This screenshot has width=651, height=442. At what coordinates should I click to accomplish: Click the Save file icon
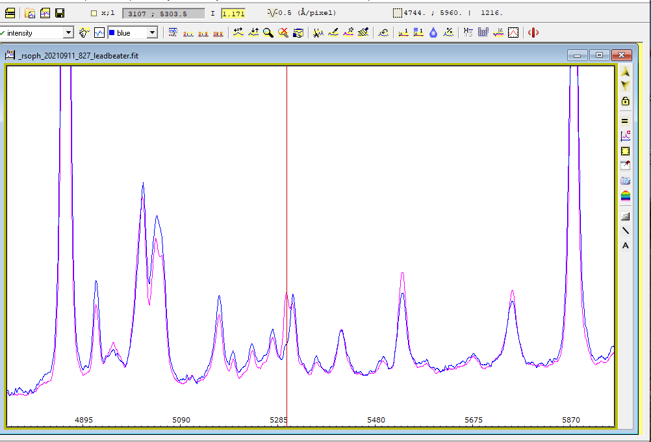(60, 12)
